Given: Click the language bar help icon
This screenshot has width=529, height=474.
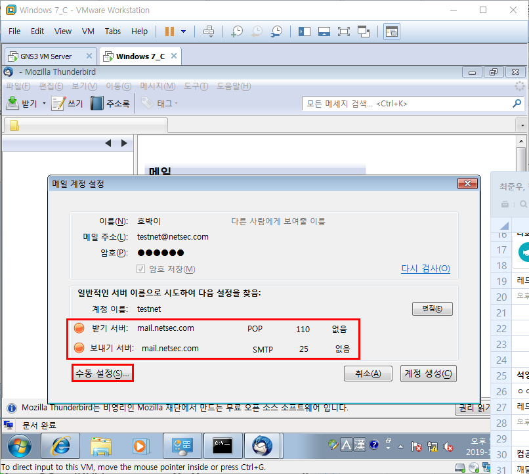Looking at the screenshot, I should 374,444.
